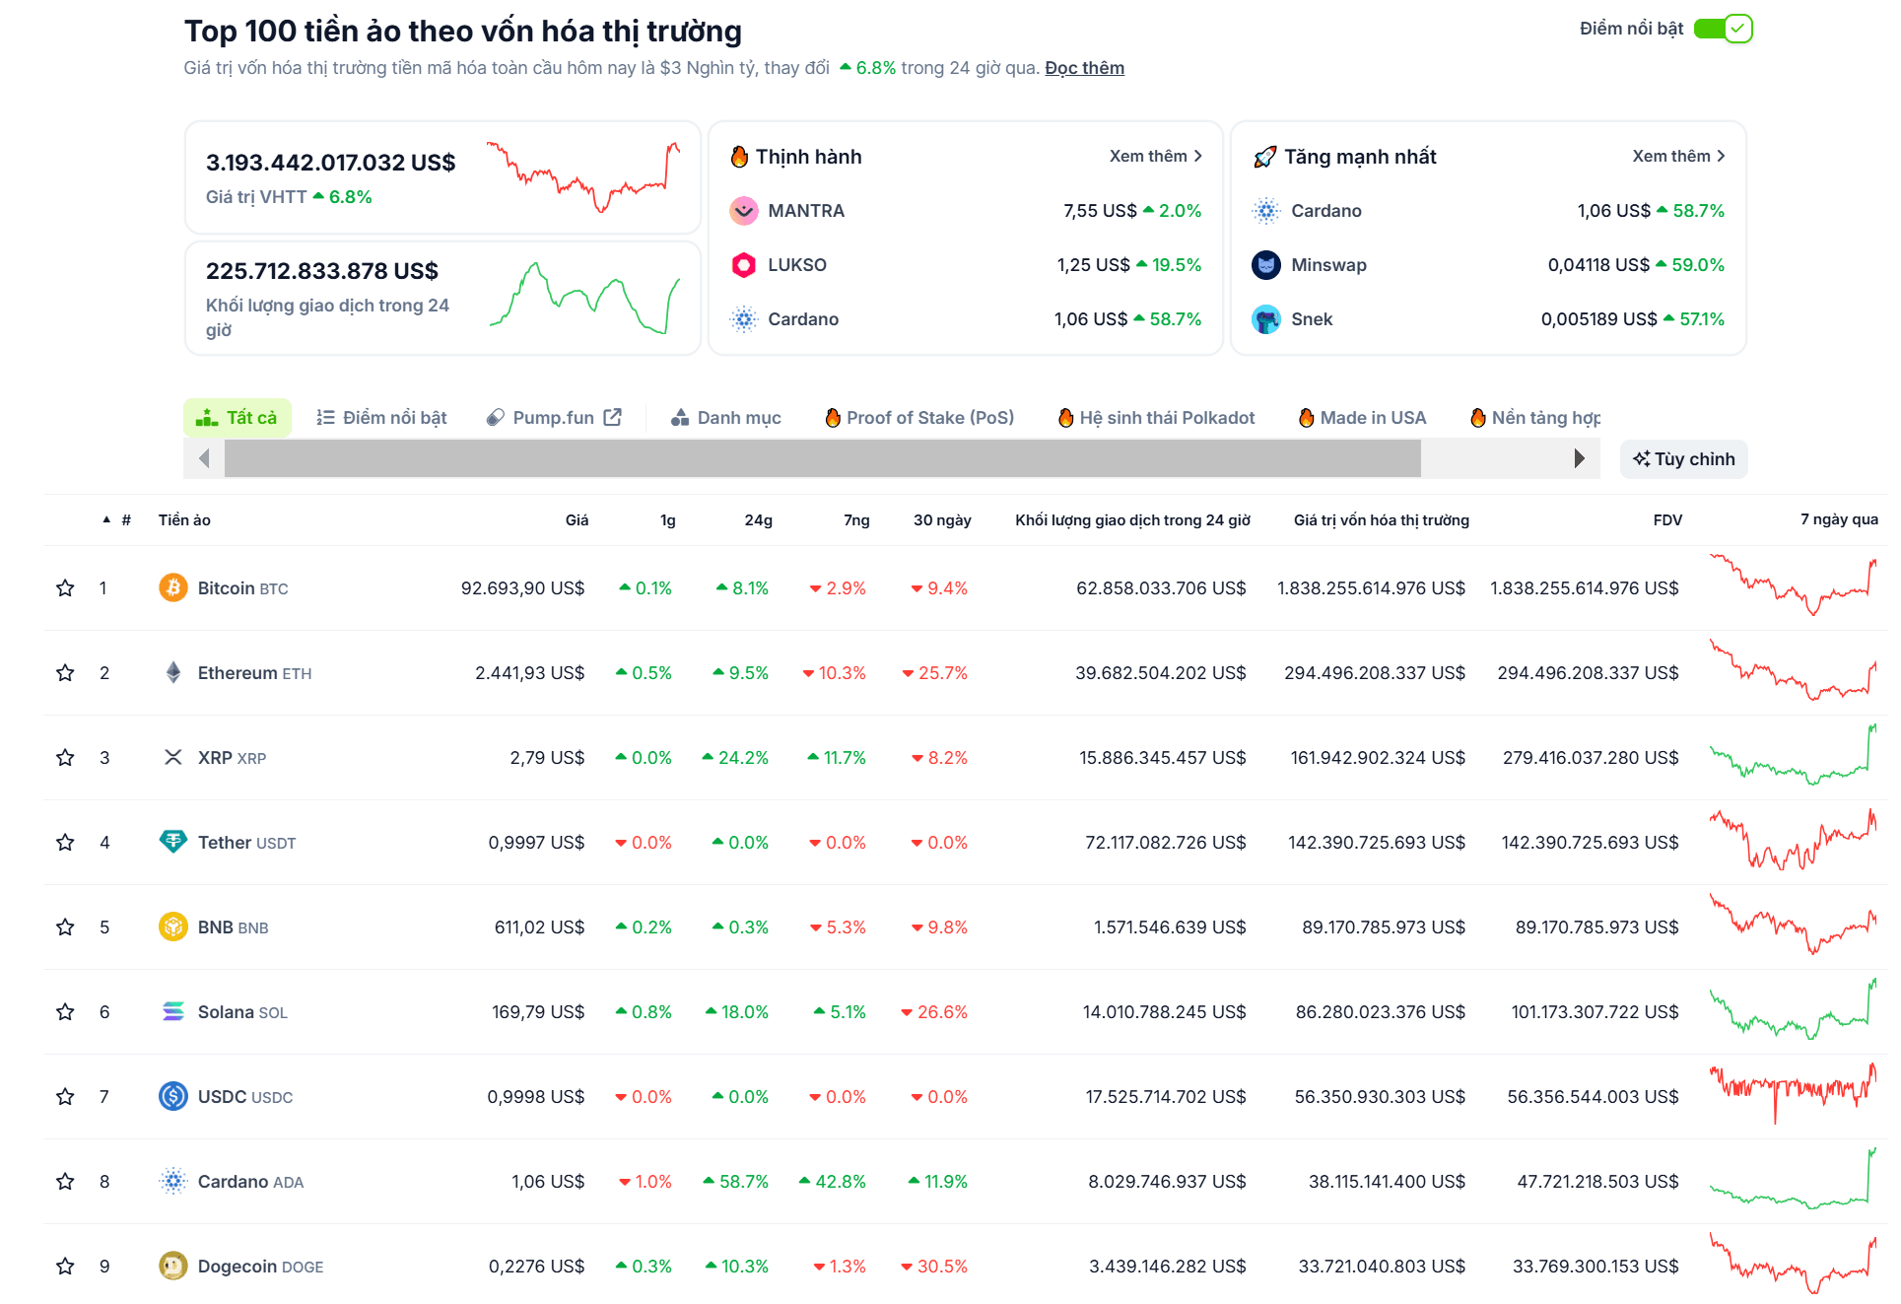Viewport: 1901px width, 1304px height.
Task: Open the Đọc thêm link
Action: [1084, 68]
